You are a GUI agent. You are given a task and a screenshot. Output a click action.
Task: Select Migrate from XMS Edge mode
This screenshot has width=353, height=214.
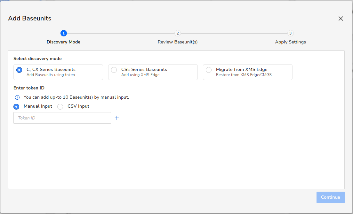(x=209, y=70)
